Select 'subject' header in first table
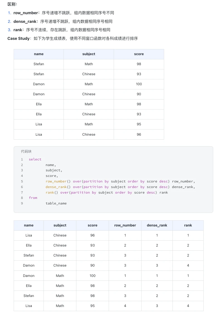Viewport: 214px width, 317px height. tap(89, 54)
